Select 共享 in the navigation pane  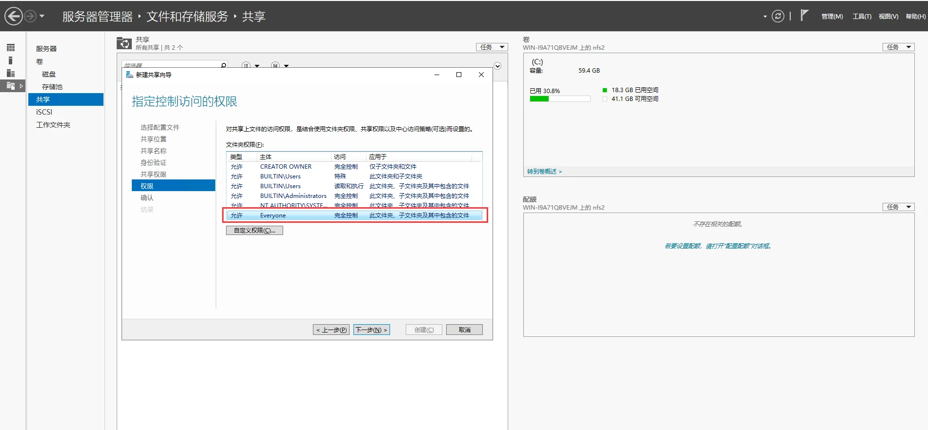66,99
